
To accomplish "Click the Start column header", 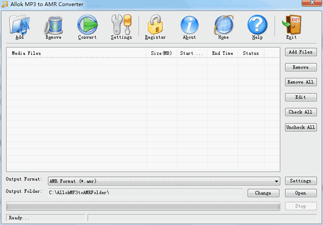I will [192, 53].
